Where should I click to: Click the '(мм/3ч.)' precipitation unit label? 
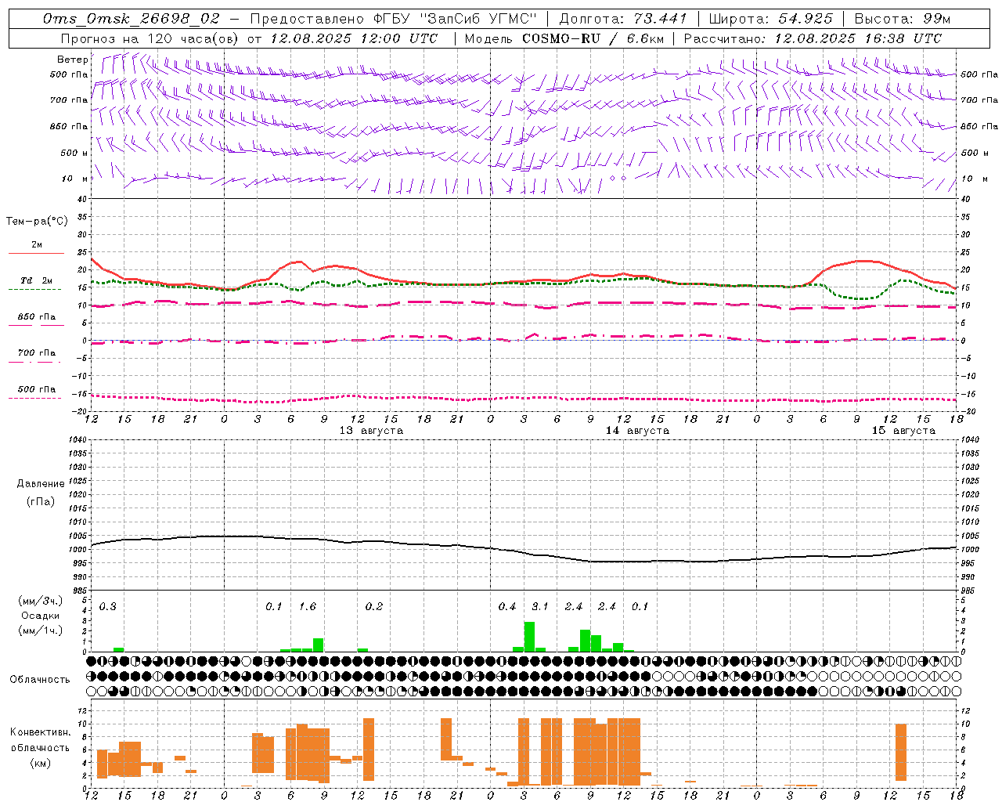point(41,601)
